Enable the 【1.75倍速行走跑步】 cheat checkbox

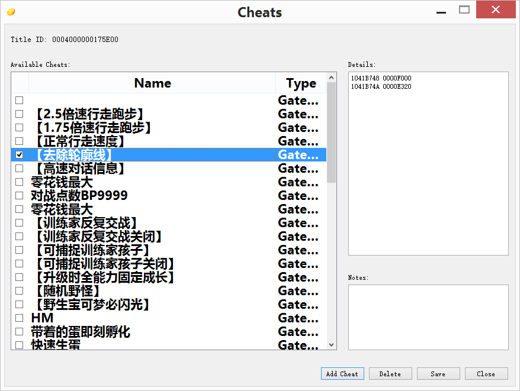point(19,127)
